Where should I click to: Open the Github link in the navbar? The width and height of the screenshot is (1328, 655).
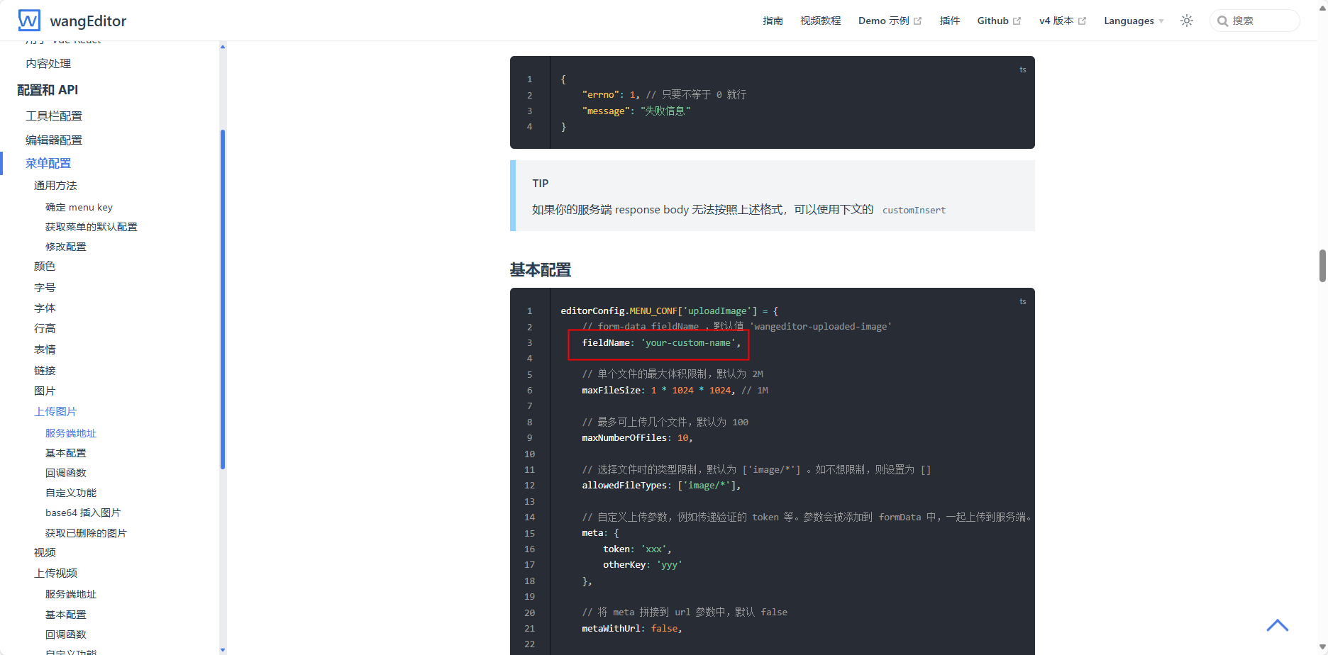click(993, 21)
